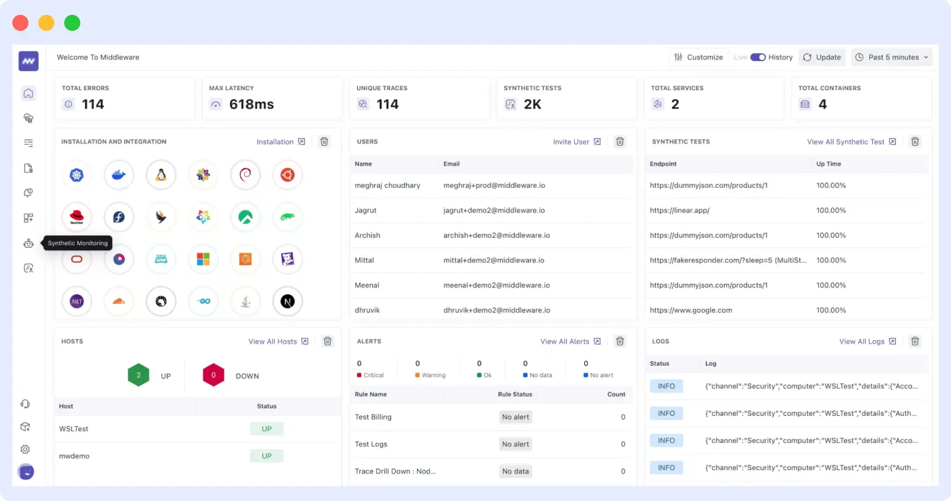This screenshot has width=951, height=501.
Task: Click email jagrut+demo2@middleware.io
Action: pos(494,211)
